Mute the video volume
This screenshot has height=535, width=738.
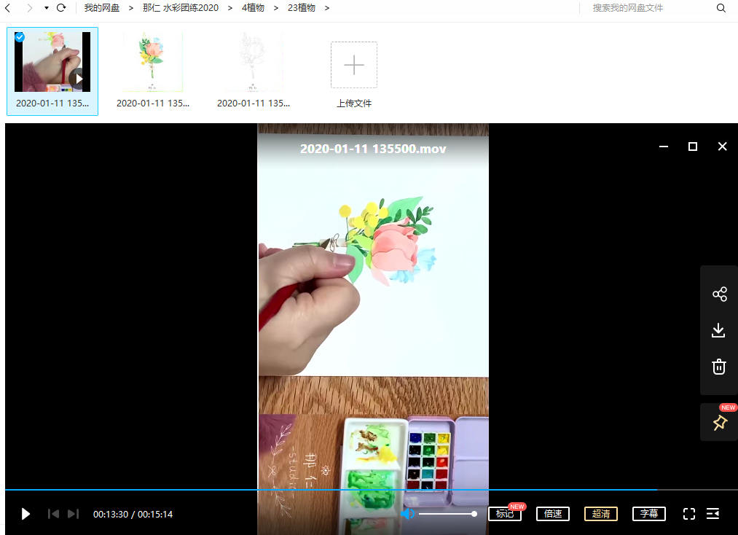pyautogui.click(x=408, y=514)
